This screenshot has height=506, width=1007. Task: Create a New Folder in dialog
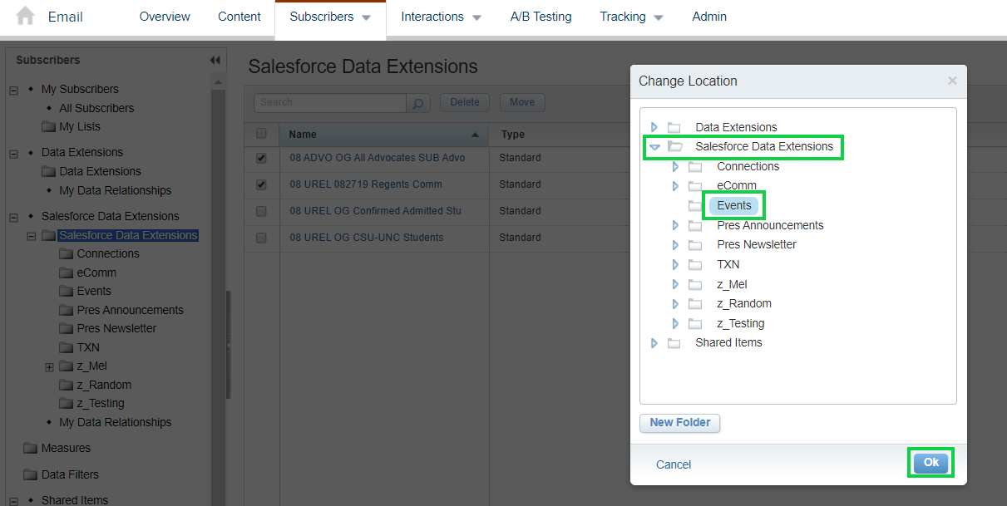(x=679, y=423)
